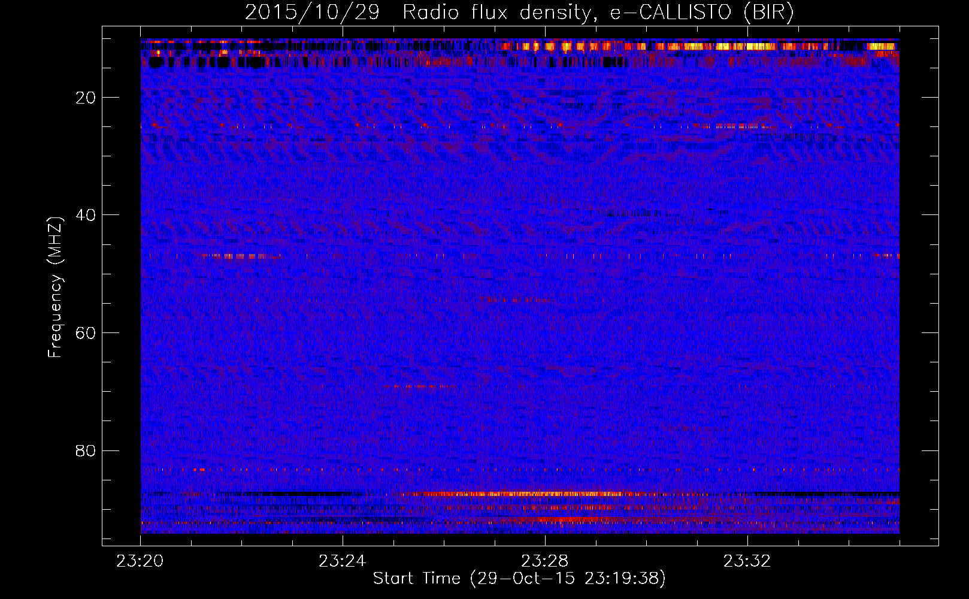Viewport: 969px width, 599px height.
Task: Click the 23:20 time tick label
Action: (140, 561)
